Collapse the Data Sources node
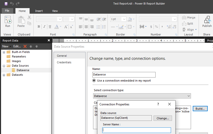213x134 pixels. [4, 66]
